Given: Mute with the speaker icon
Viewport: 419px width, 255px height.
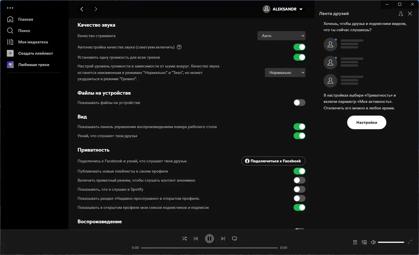Looking at the screenshot, I should [x=373, y=242].
